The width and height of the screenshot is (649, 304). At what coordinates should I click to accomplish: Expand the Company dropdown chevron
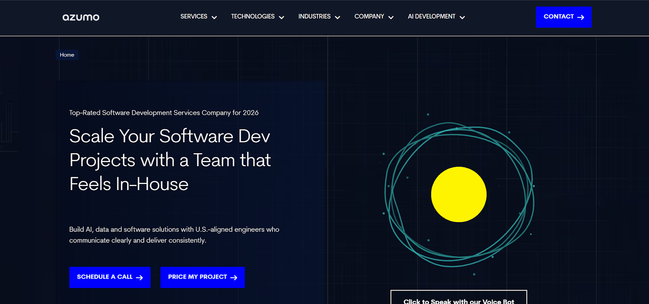tap(391, 17)
